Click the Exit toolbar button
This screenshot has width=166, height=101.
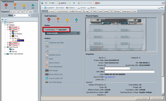coord(98,3)
